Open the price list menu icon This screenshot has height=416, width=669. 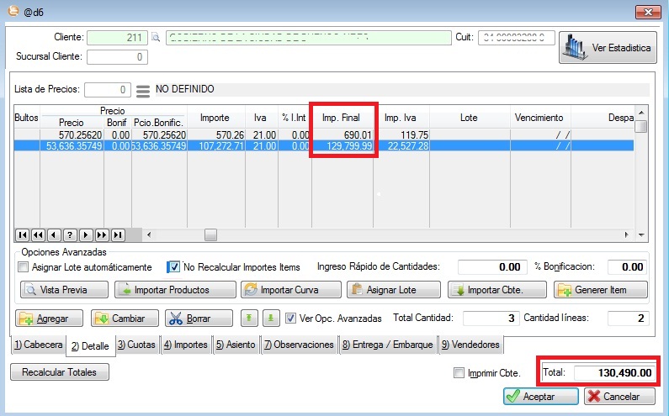143,89
